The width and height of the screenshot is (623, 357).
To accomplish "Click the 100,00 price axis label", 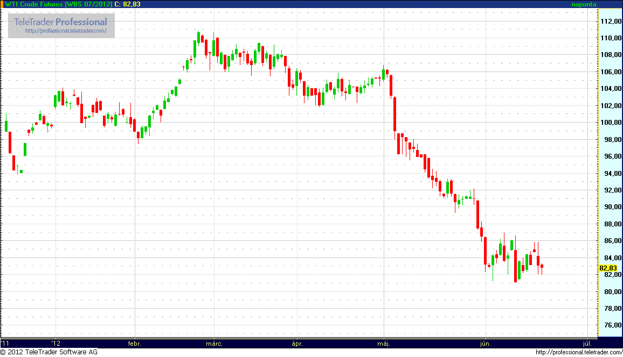I will click(x=611, y=123).
